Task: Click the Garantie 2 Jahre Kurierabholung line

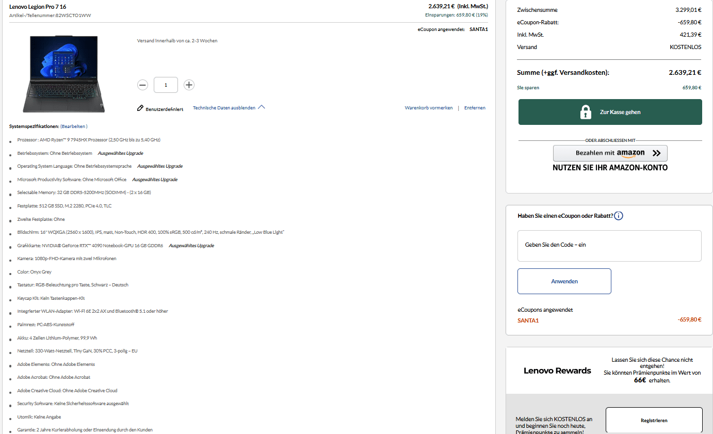Action: tap(85, 430)
